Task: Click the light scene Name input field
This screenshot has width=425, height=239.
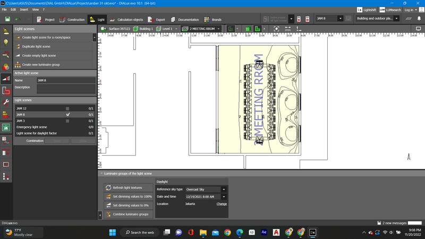Action: pos(66,80)
